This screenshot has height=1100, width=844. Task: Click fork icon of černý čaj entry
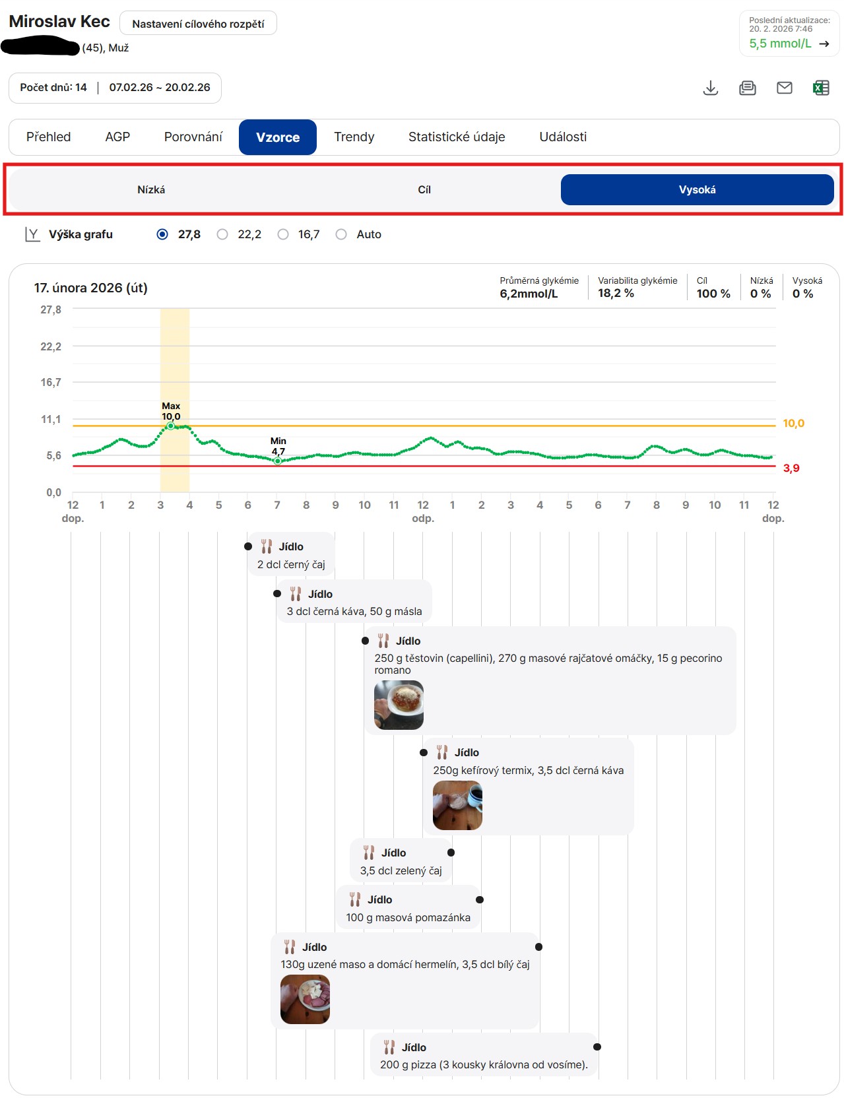267,546
